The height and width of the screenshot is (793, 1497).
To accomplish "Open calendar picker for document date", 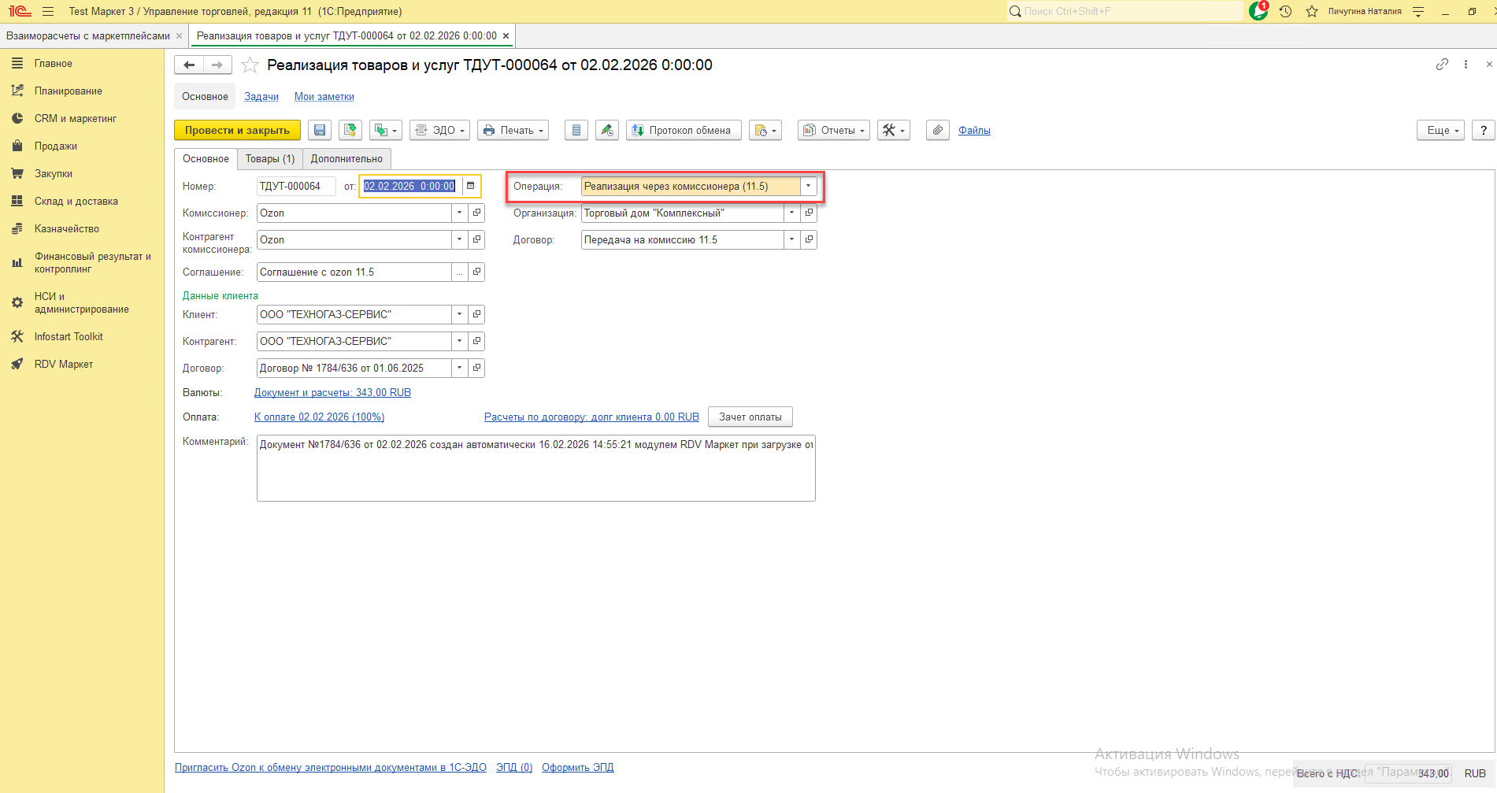I will pos(471,187).
